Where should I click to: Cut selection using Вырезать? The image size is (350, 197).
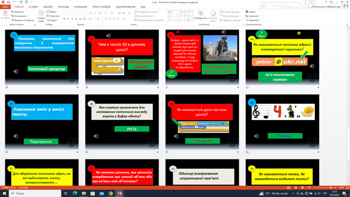pyautogui.click(x=17, y=12)
